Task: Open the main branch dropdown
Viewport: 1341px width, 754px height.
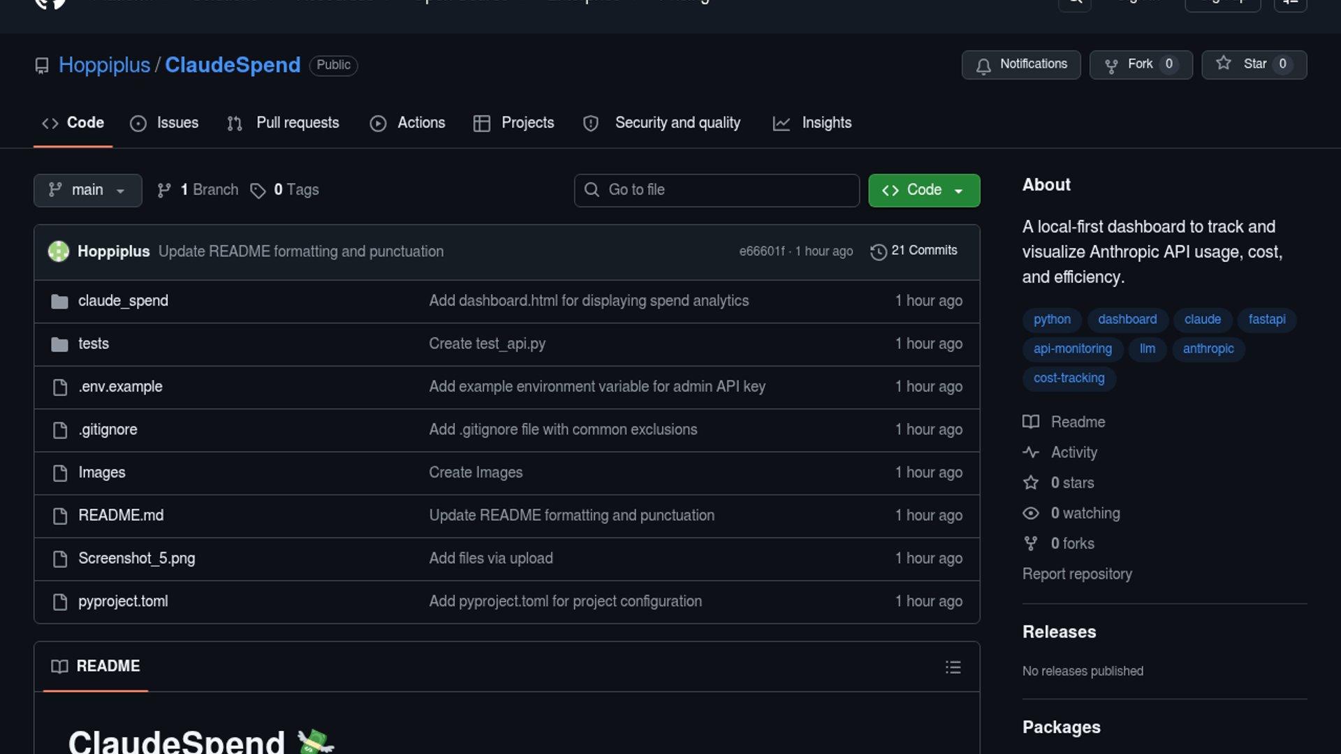Action: [87, 190]
